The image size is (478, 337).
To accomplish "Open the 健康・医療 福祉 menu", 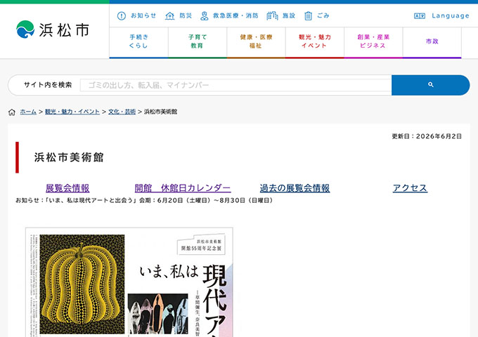I will tap(256, 42).
